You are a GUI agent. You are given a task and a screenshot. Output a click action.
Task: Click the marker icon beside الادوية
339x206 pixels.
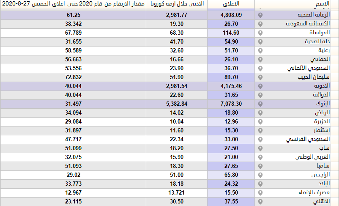coord(260,86)
